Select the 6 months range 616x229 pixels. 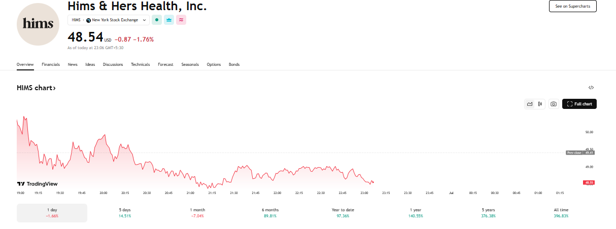270,213
